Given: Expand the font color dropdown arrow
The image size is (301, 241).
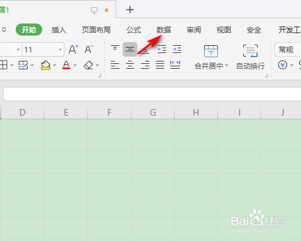Looking at the screenshot, I should coord(75,65).
